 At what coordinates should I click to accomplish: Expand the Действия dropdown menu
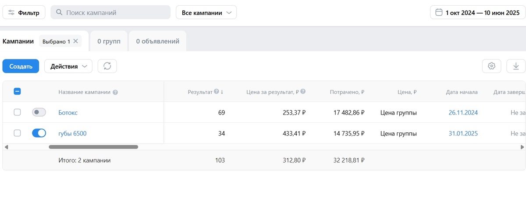(x=68, y=66)
